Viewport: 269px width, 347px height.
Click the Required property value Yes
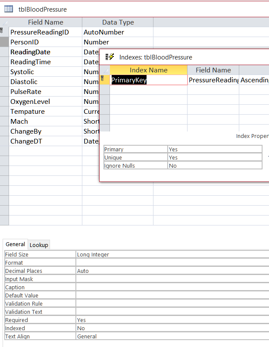pyautogui.click(x=172, y=320)
